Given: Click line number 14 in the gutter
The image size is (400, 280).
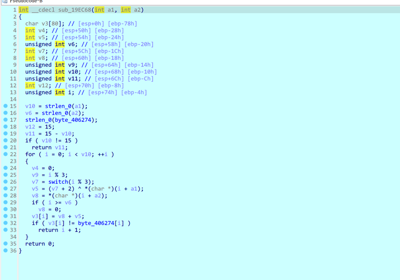Looking at the screenshot, I should click(13, 99).
